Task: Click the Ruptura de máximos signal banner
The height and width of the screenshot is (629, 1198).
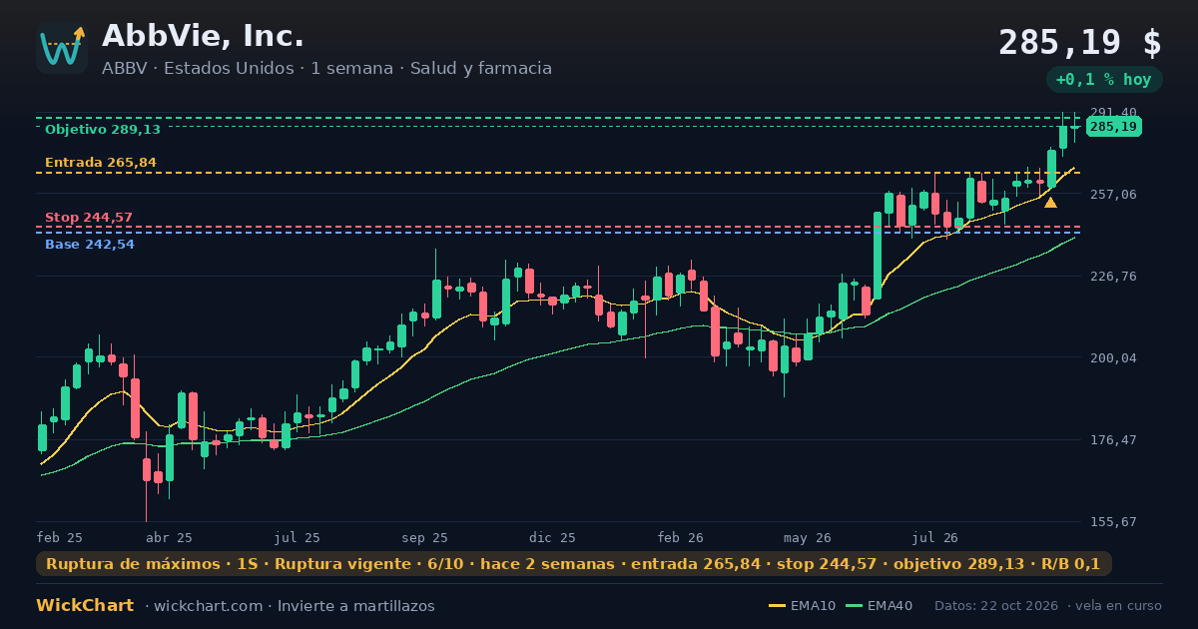Action: 574,564
